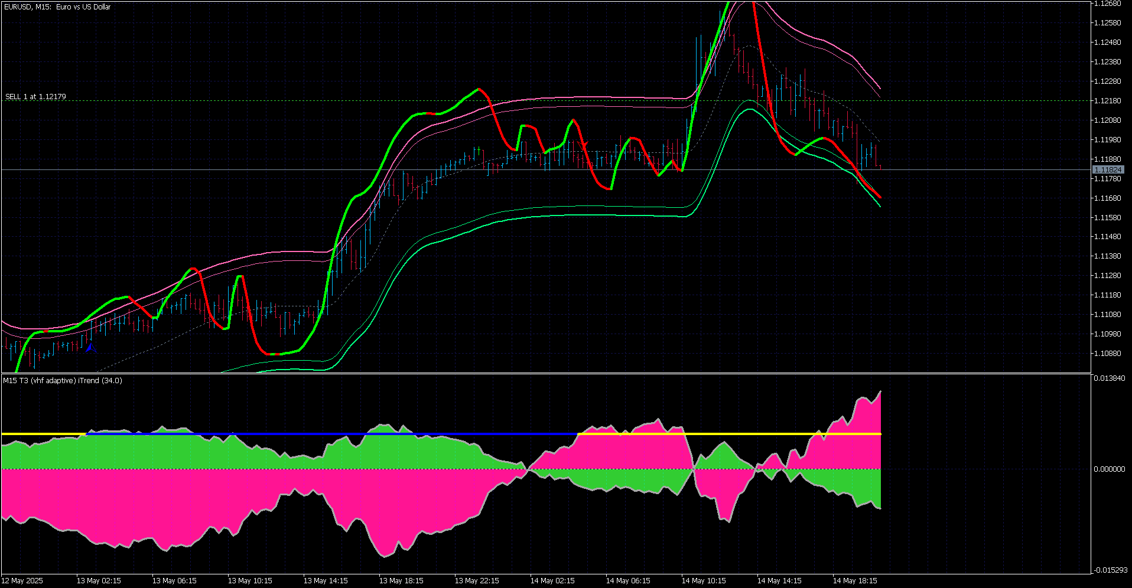Click the 13 May 22:15 time label
1132x588 pixels.
477,581
